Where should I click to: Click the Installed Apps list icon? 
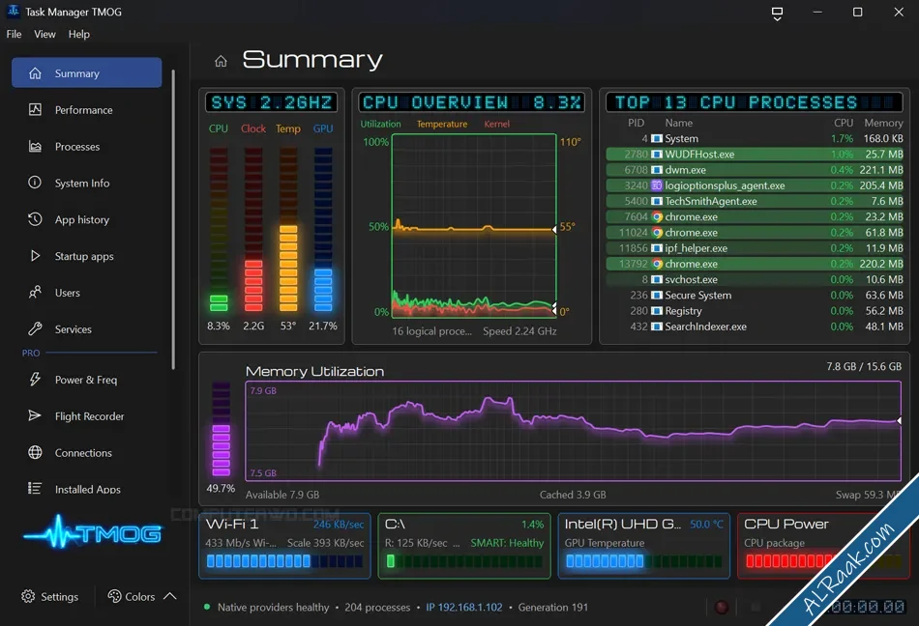[x=35, y=489]
